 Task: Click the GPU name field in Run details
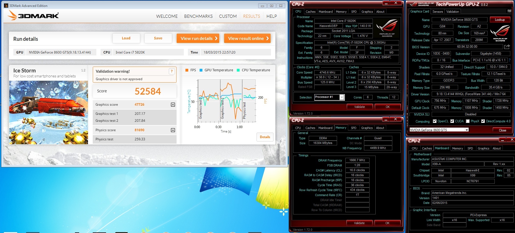tap(61, 52)
